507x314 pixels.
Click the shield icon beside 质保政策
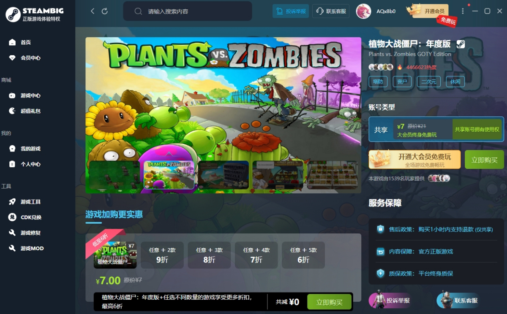point(381,273)
